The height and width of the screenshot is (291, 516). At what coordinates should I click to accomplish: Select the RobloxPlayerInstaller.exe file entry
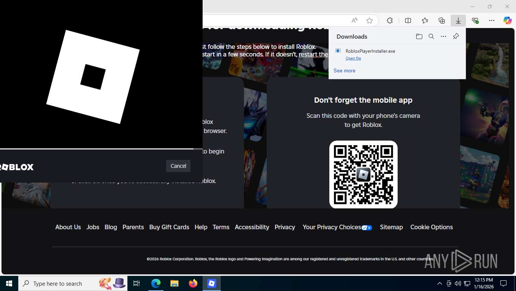[397, 54]
